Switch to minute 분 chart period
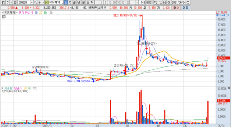The image size is (231, 127). coord(83,2)
